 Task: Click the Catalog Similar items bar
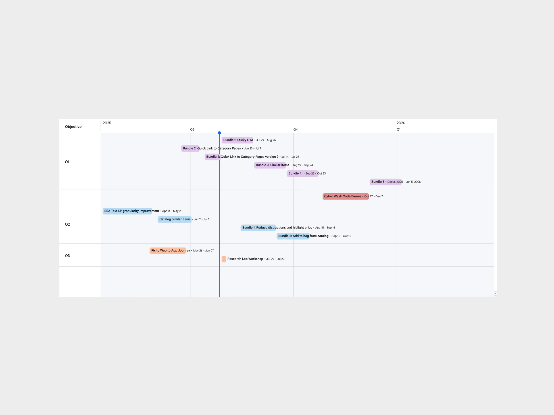point(174,219)
